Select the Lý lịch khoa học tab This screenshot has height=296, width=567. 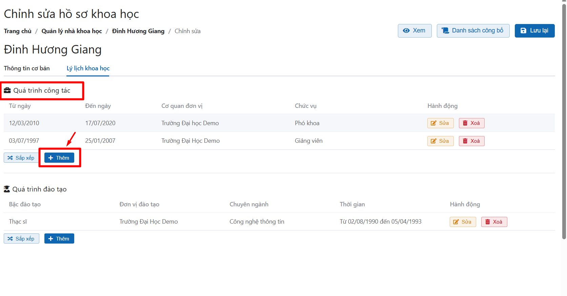pos(88,68)
